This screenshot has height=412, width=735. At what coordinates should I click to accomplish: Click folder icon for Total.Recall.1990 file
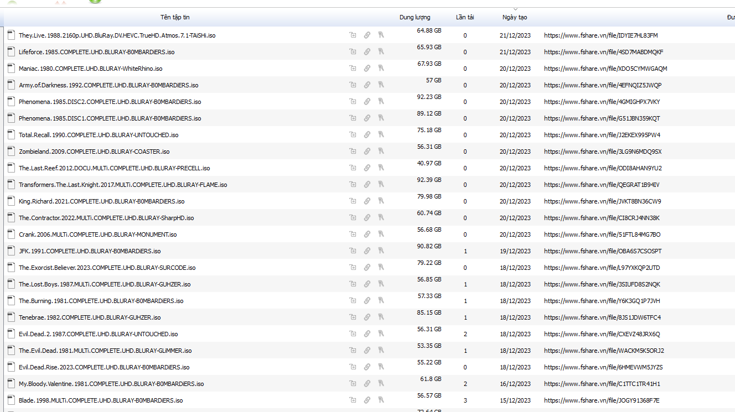pyautogui.click(x=353, y=135)
